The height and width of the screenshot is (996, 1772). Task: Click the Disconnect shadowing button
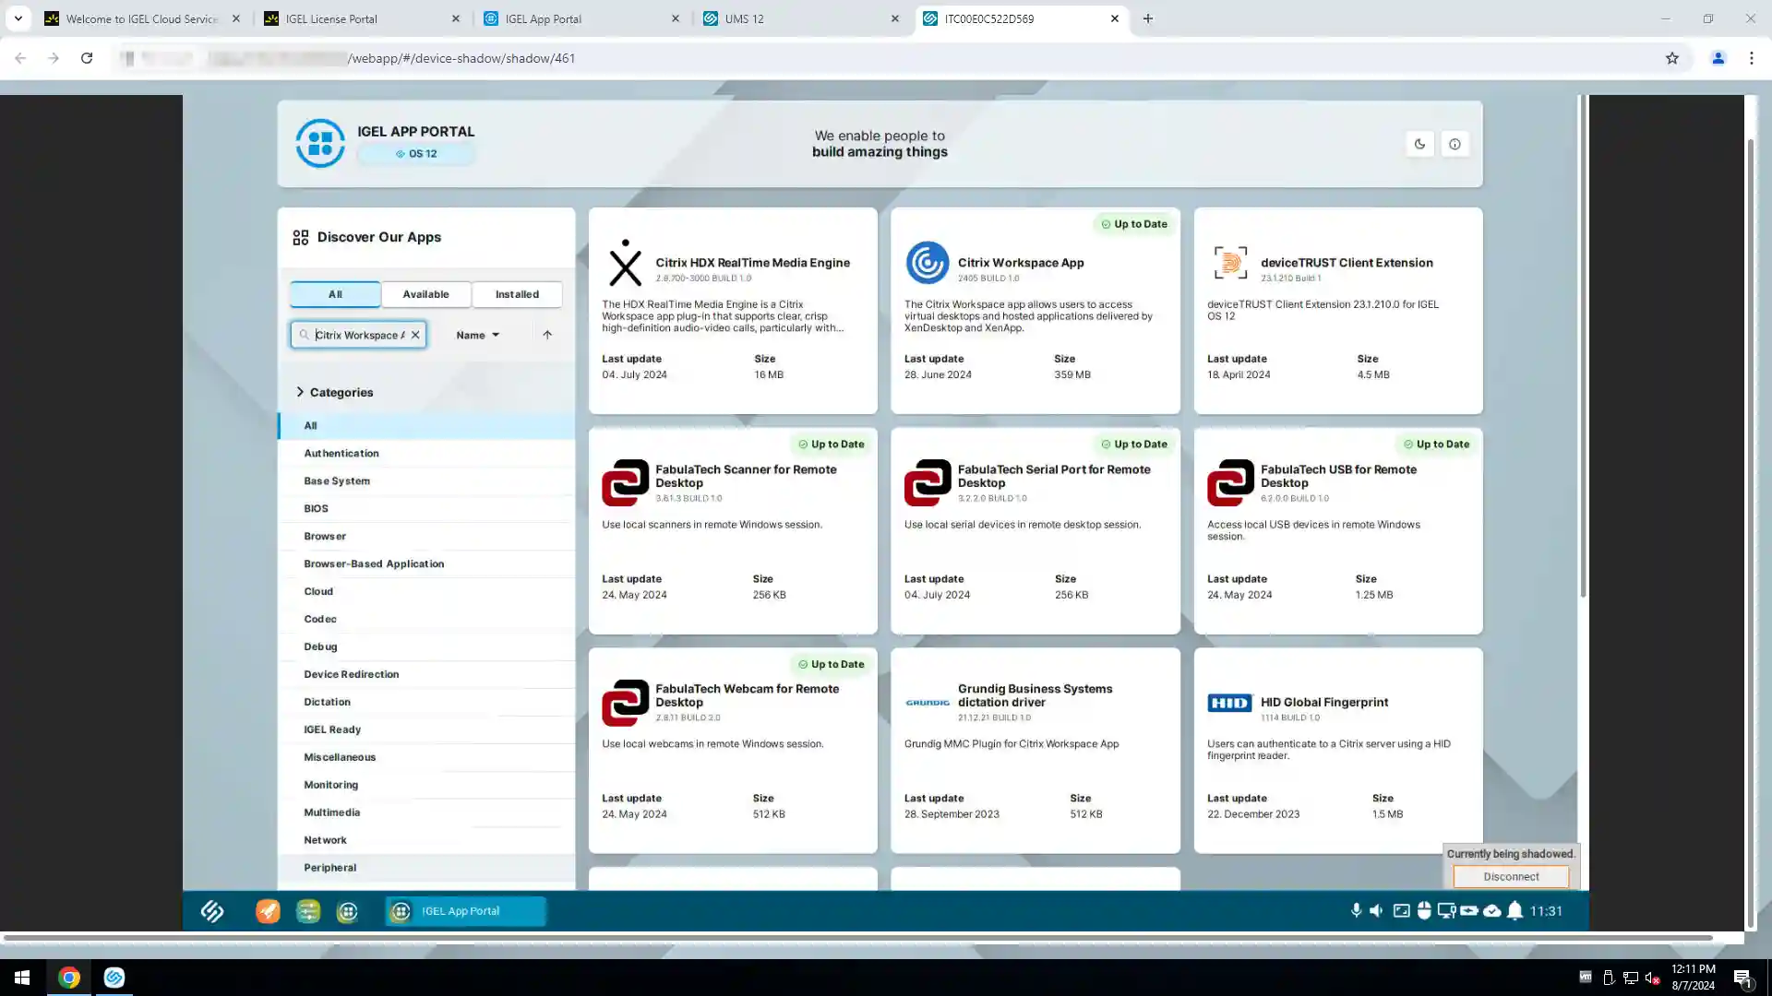[x=1511, y=876]
